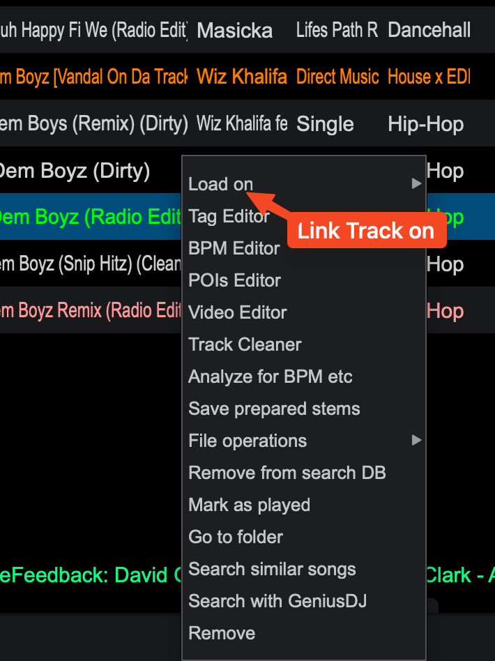Choose Remove from search DB

pyautogui.click(x=287, y=473)
